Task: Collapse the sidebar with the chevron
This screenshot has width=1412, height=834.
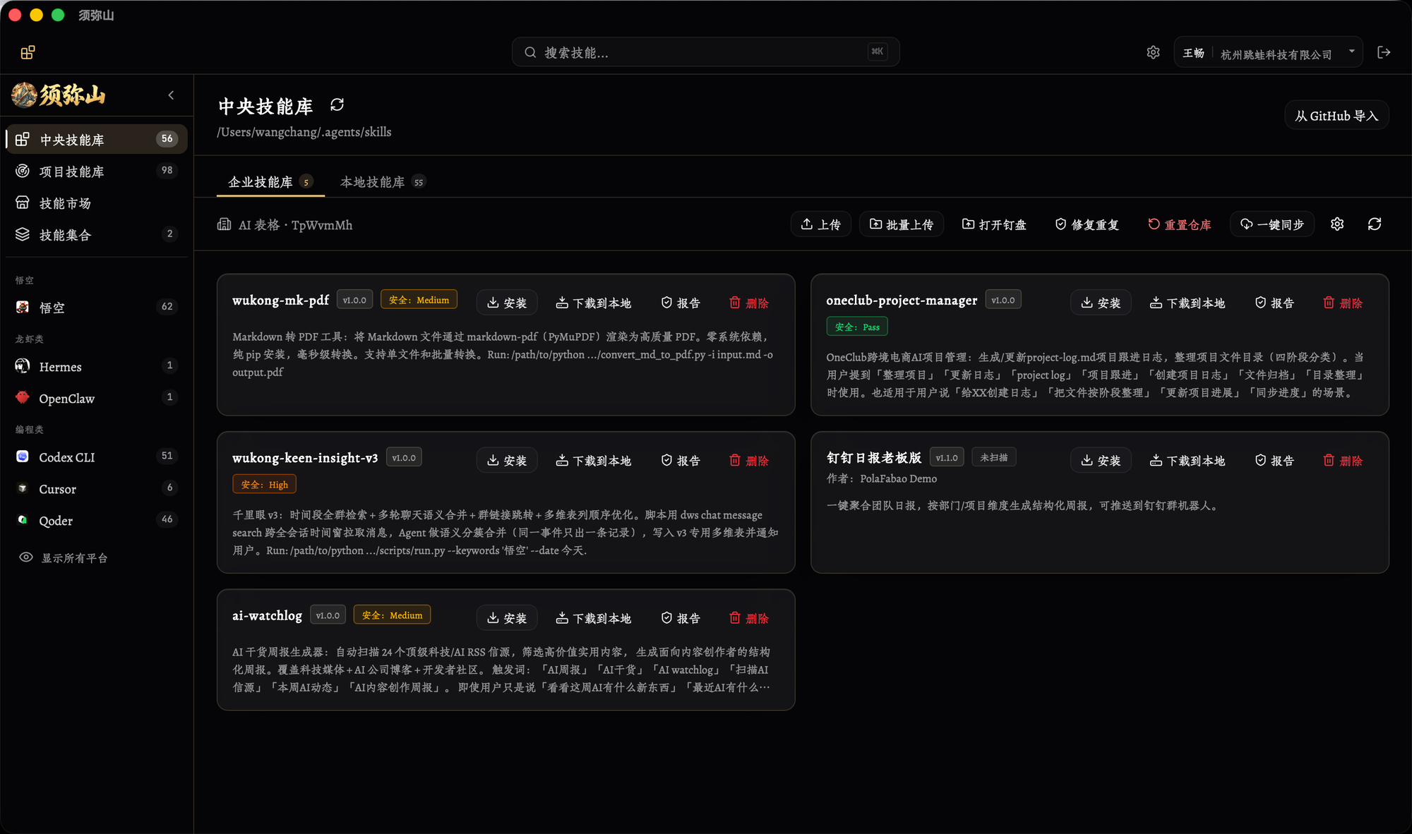Action: pyautogui.click(x=171, y=95)
